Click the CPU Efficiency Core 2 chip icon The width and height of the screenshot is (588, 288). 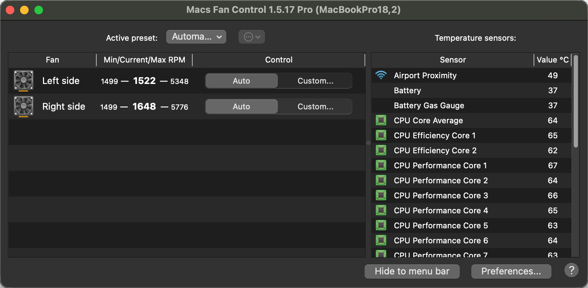click(x=381, y=150)
